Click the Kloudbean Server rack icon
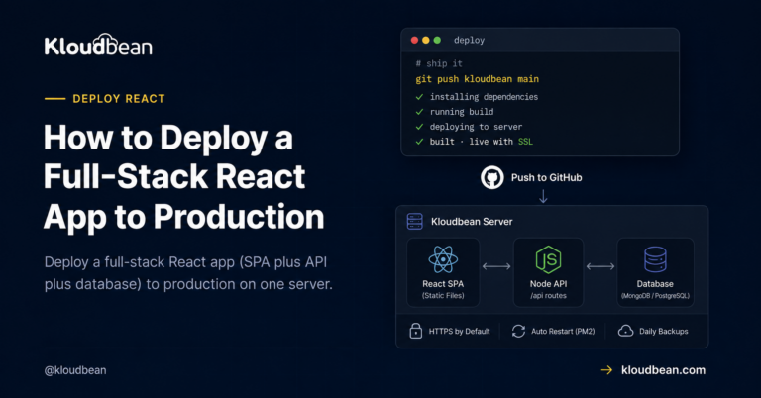This screenshot has height=398, width=761. pyautogui.click(x=415, y=222)
